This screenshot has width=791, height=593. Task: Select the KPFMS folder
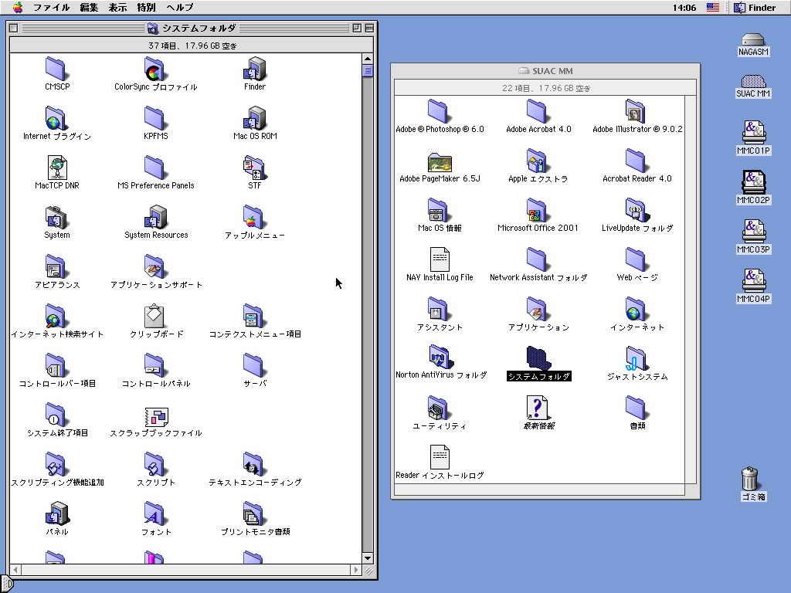pyautogui.click(x=154, y=118)
